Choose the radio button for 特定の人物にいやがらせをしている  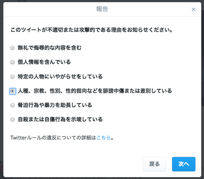pyautogui.click(x=12, y=77)
